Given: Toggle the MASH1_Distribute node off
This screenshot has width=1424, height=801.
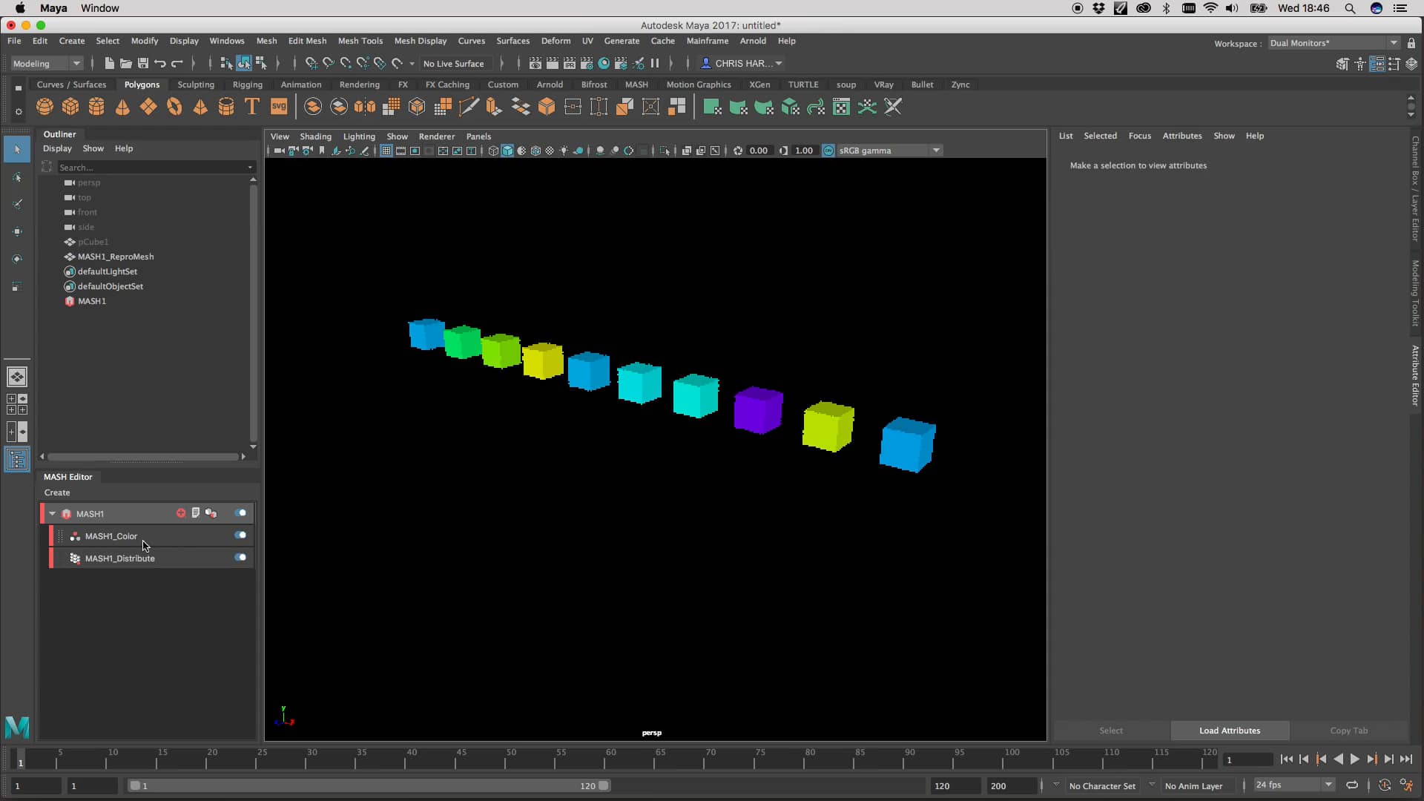Looking at the screenshot, I should [240, 558].
